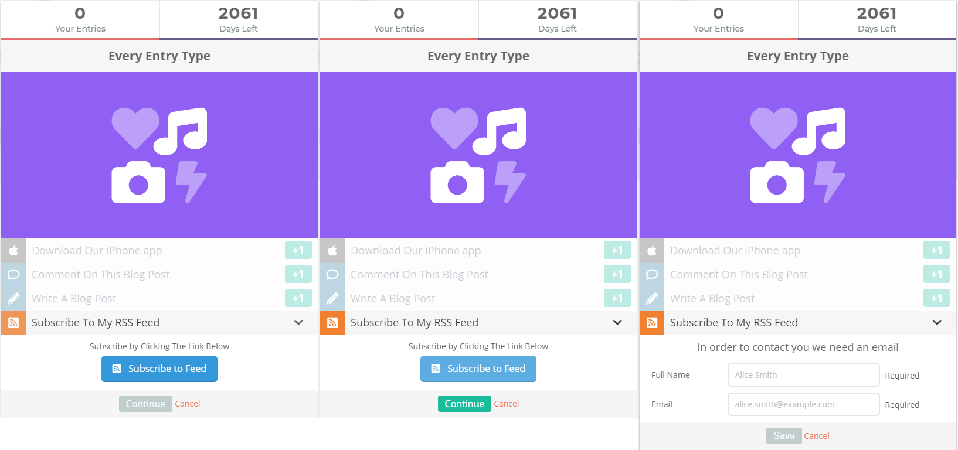Click the orange RSS icon in the green Continue widget
The image size is (958, 450).
point(332,322)
